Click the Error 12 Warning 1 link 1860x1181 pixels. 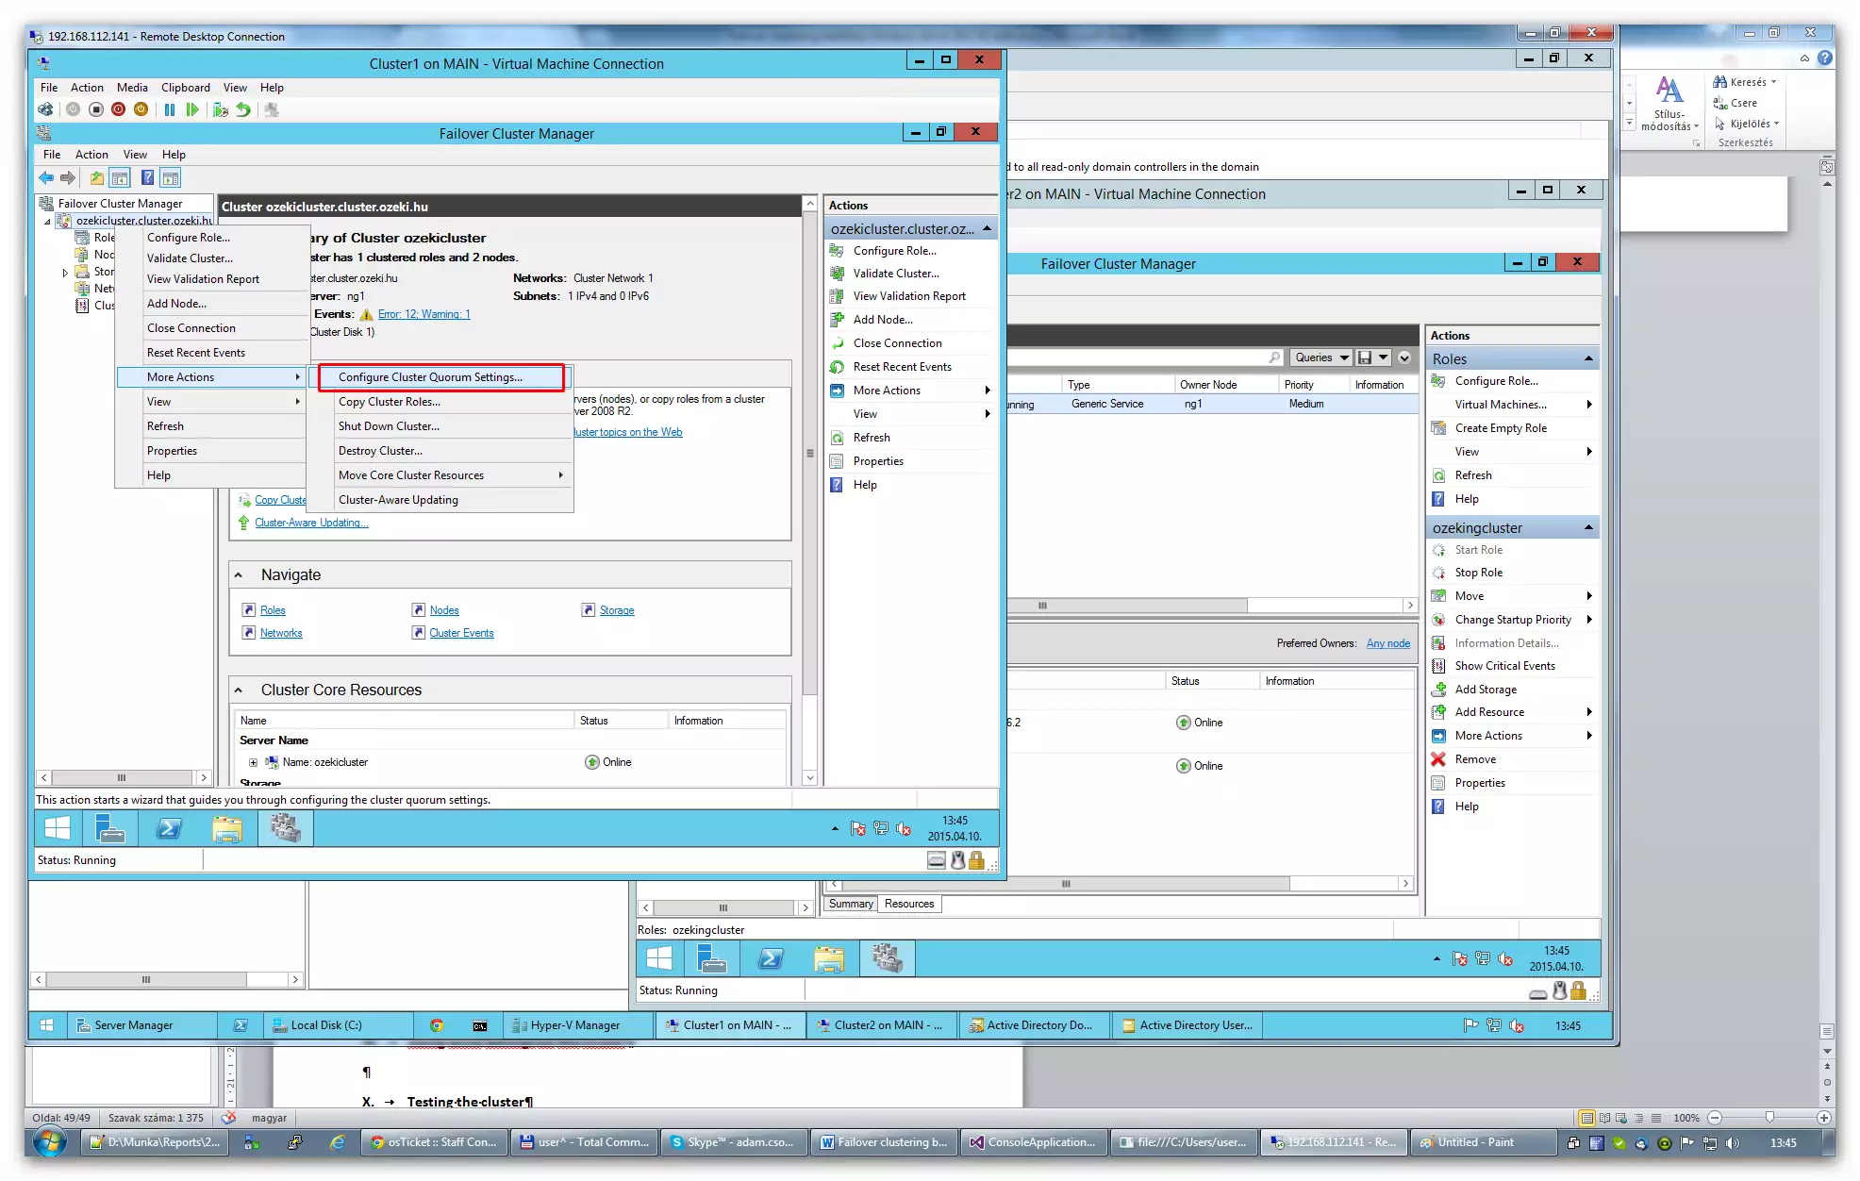[x=423, y=314]
